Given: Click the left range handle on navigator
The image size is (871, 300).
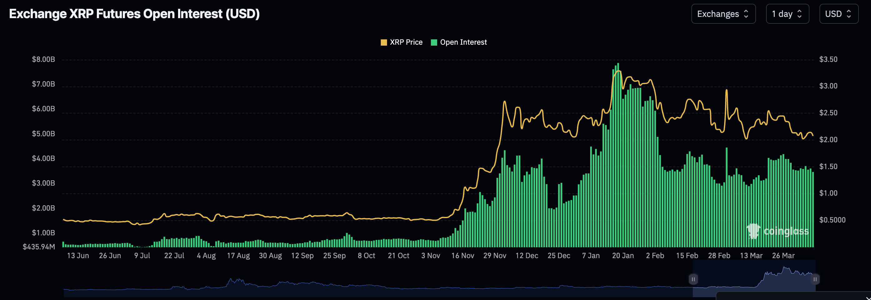Looking at the screenshot, I should tap(693, 279).
